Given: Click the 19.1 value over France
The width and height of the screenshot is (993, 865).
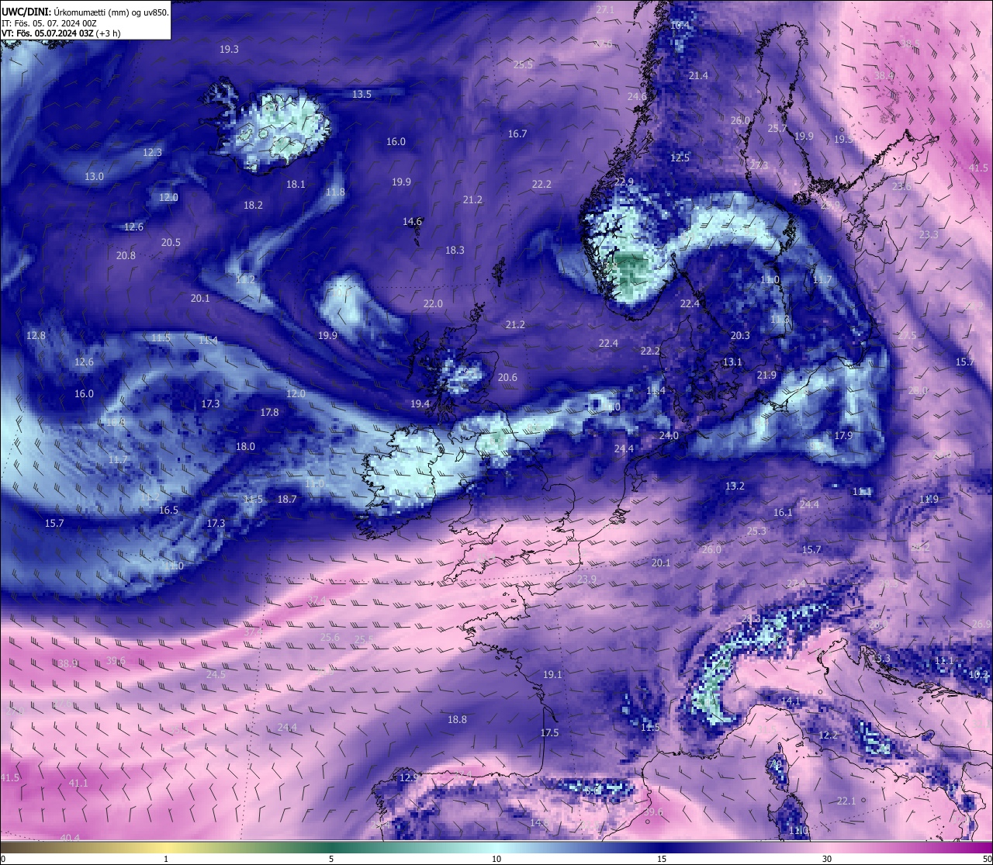Looking at the screenshot, I should [x=552, y=674].
